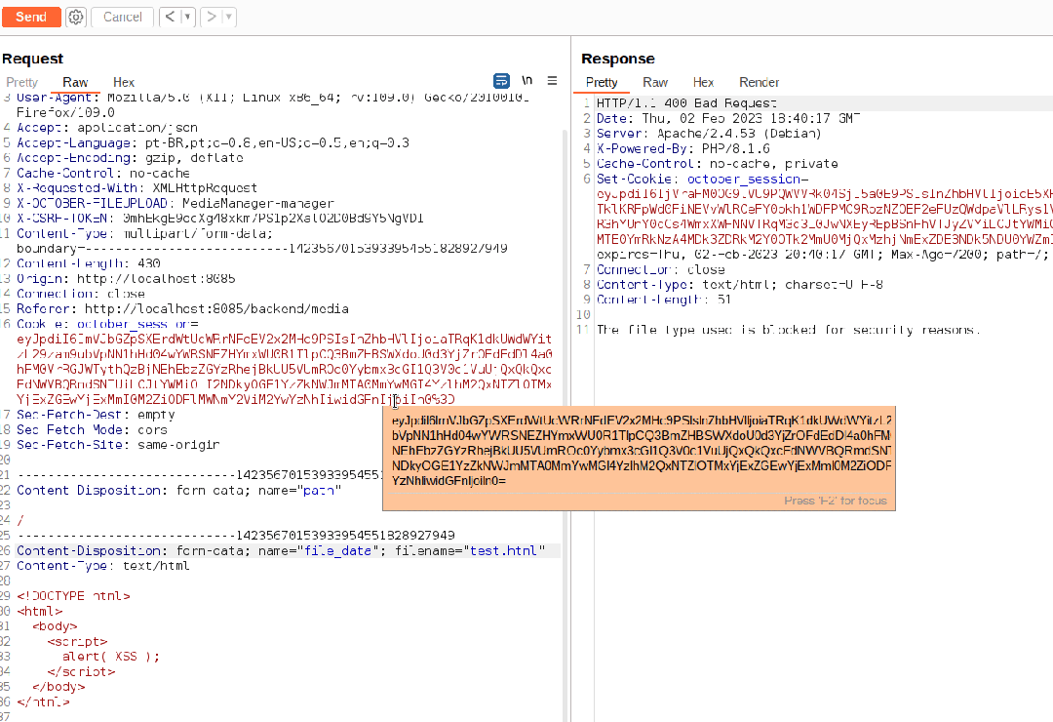The width and height of the screenshot is (1053, 722).
Task: Toggle show non-printable characters \n icon
Action: [x=527, y=81]
